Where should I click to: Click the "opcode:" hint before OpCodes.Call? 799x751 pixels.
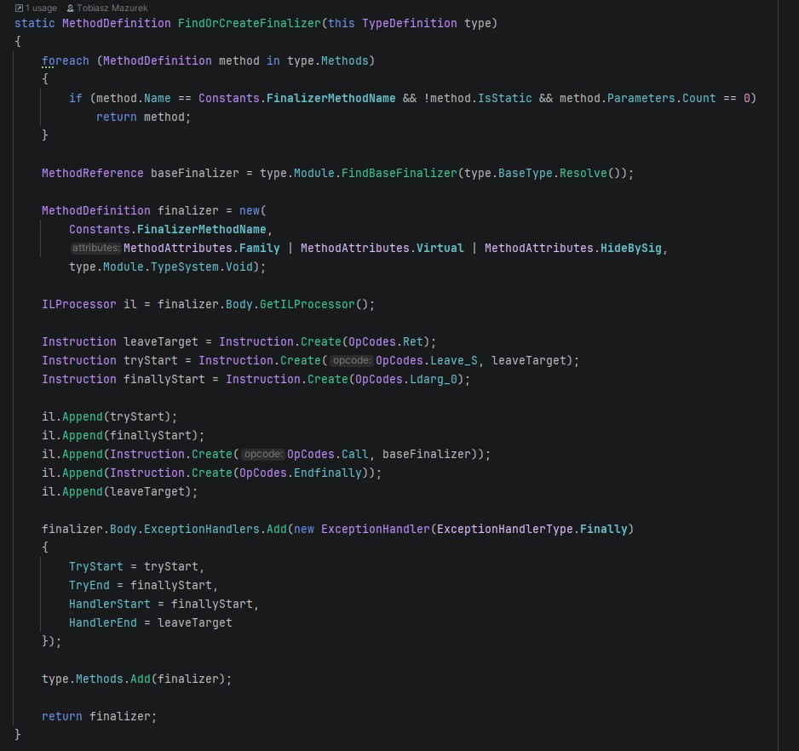click(x=262, y=455)
